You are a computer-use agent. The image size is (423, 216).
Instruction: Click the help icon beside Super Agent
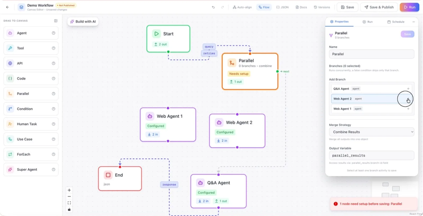click(53, 170)
